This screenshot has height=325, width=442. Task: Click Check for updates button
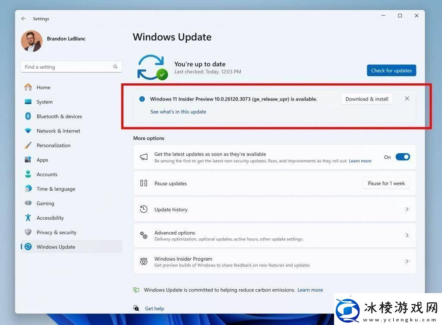(391, 70)
